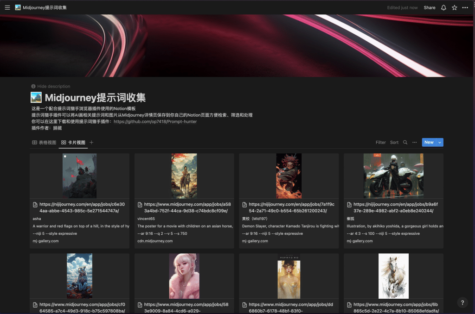Open the help question mark button
Image resolution: width=475 pixels, height=314 pixels.
462,302
